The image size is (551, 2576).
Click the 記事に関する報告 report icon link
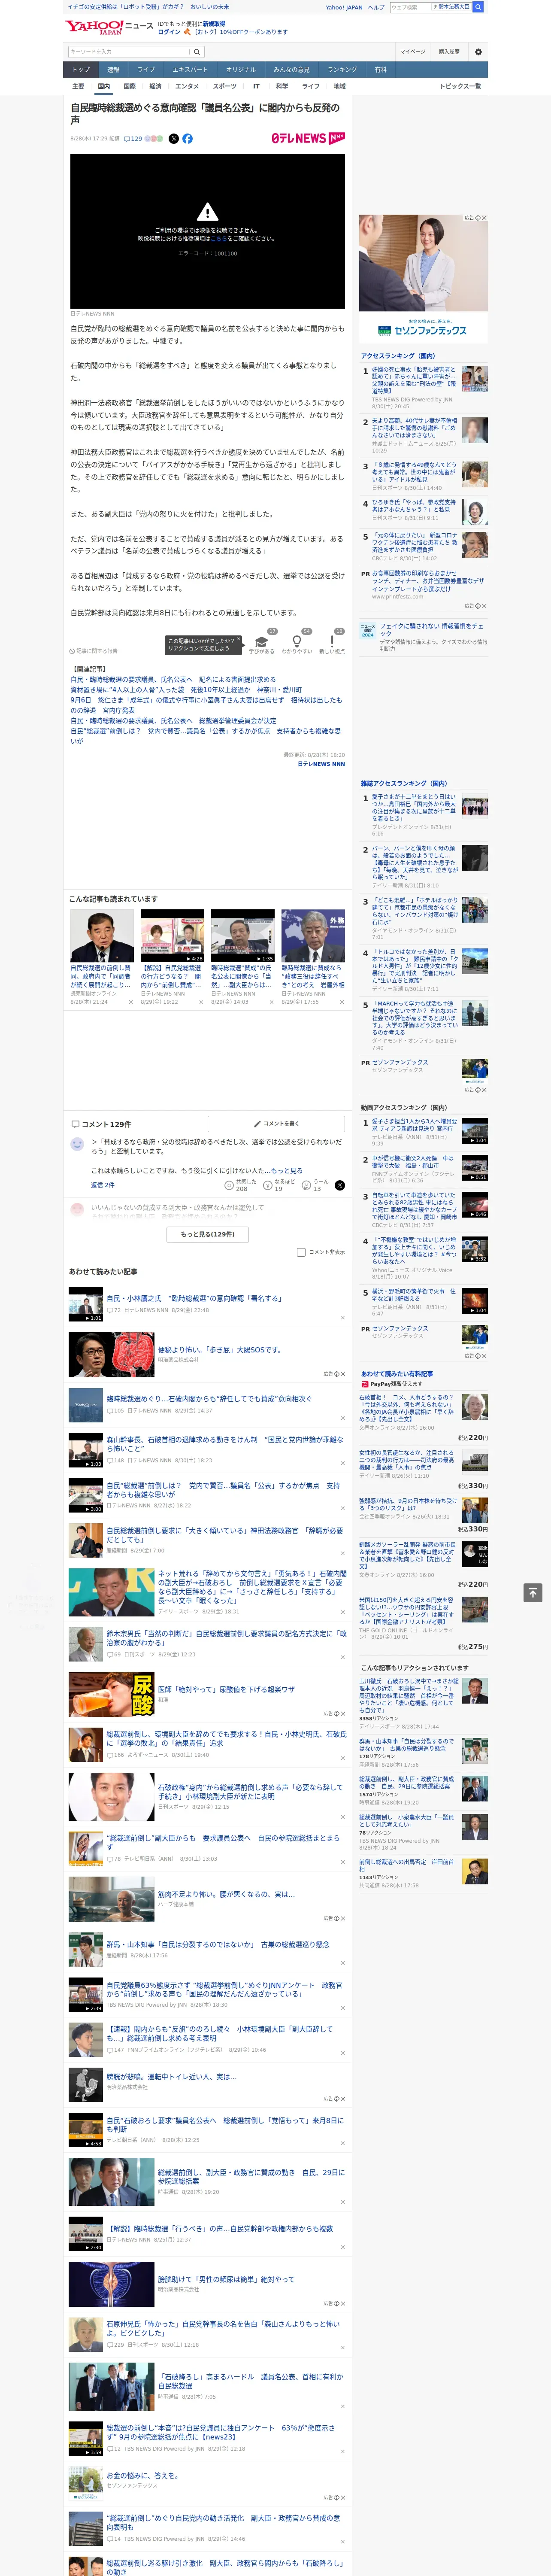coord(93,651)
